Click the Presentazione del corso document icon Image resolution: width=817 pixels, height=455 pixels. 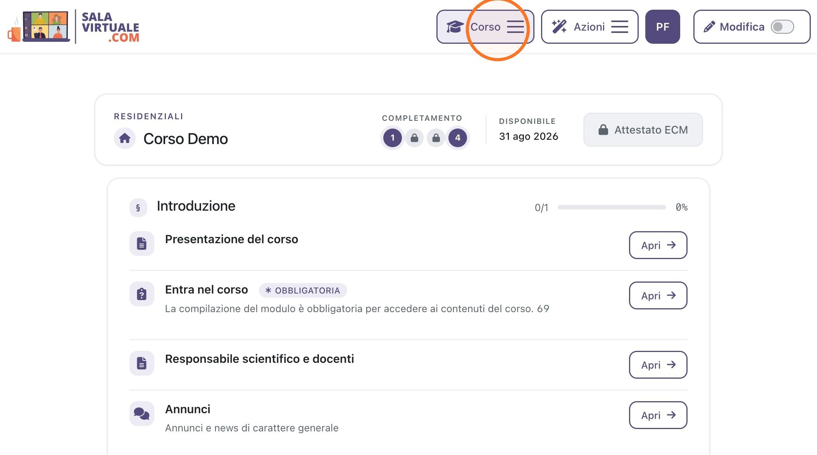click(x=142, y=244)
